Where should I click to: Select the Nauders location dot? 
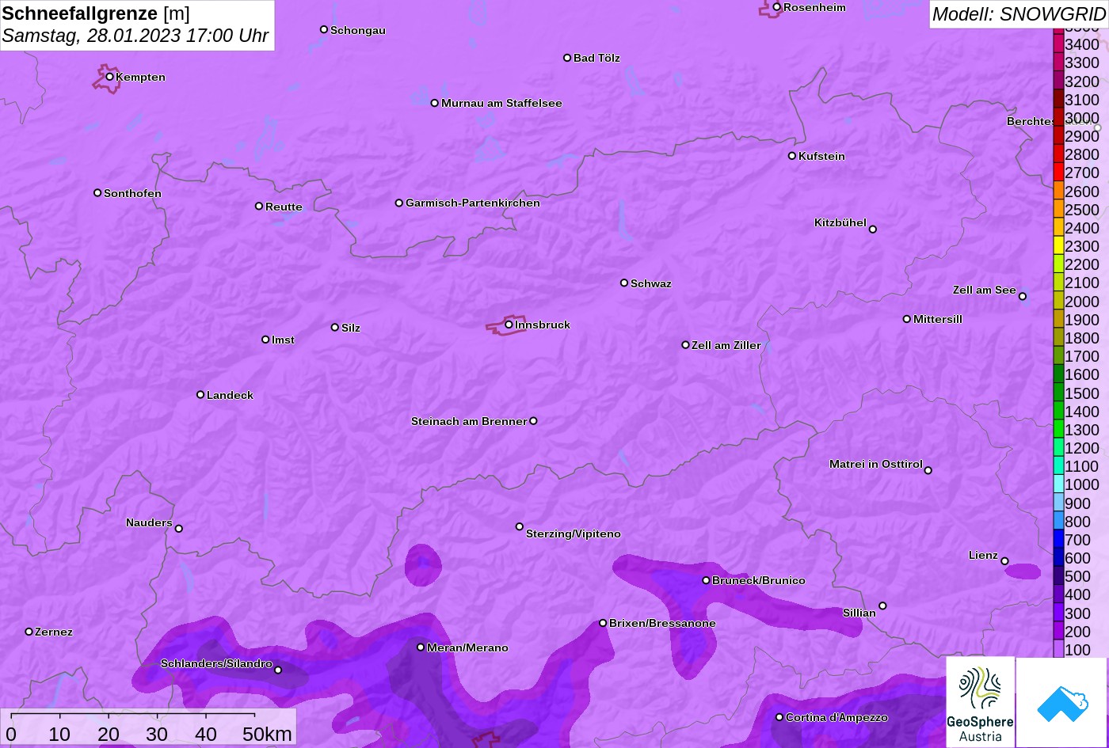pos(178,529)
